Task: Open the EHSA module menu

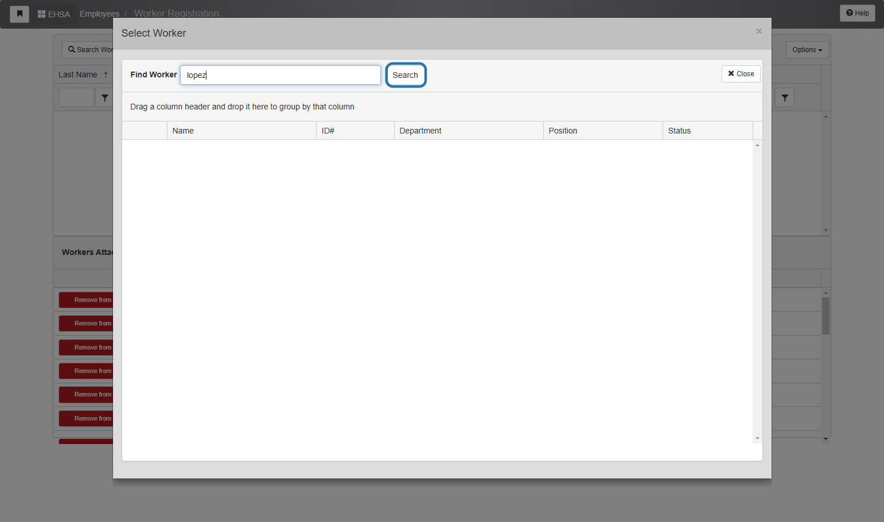Action: [54, 14]
